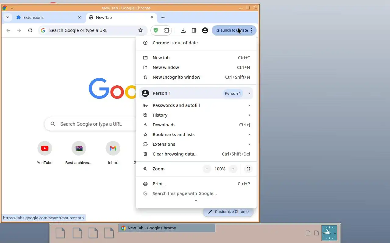
Task: Click the YouTube shortcut icon
Action: point(45,148)
